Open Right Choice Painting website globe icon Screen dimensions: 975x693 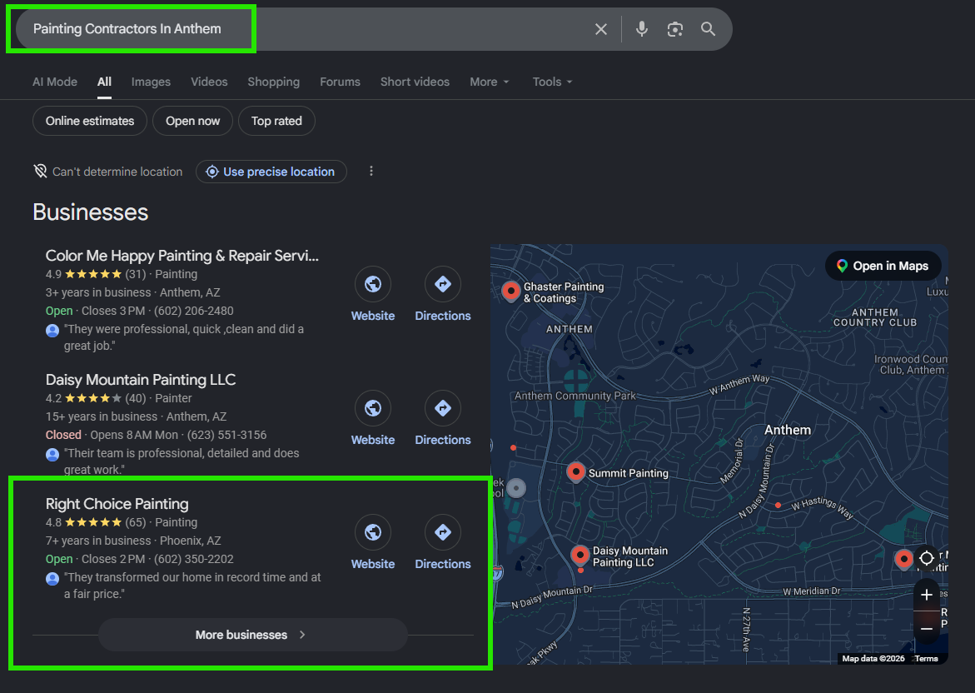click(373, 532)
